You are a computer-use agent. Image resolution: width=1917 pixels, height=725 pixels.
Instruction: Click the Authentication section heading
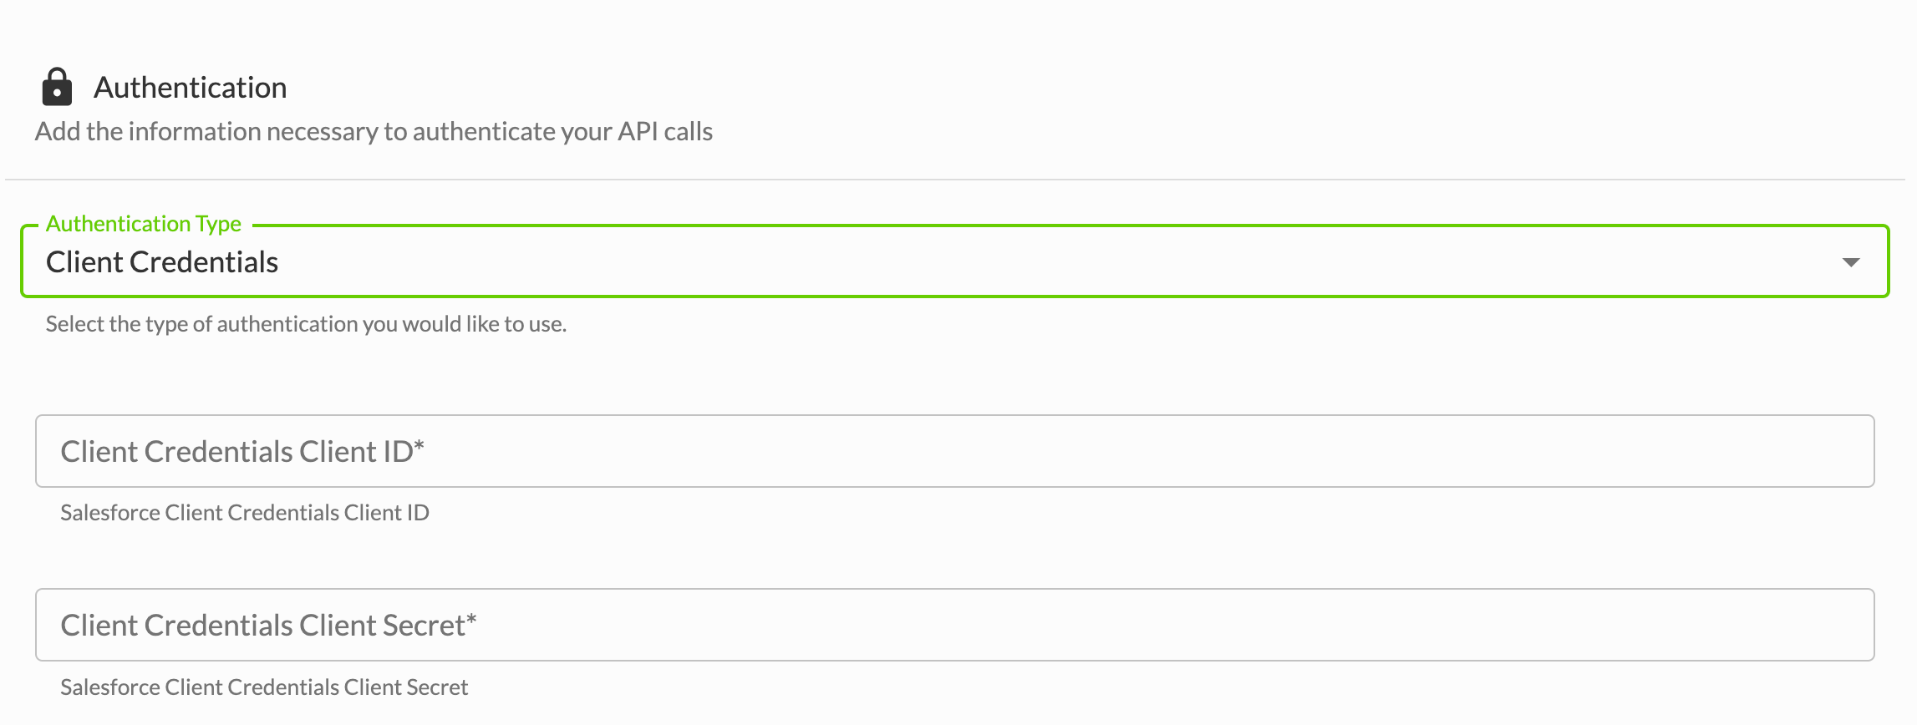(191, 88)
